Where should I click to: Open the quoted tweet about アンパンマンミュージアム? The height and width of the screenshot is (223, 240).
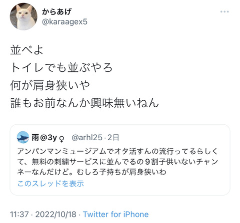tap(120, 160)
